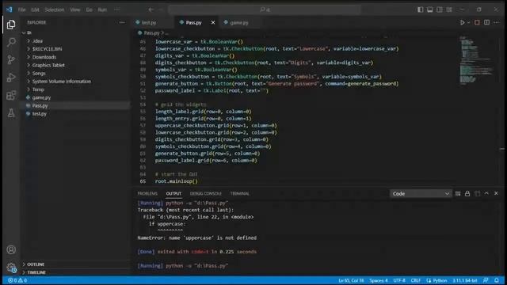Click the Run Python File play button
Image resolution: width=507 pixels, height=285 pixels.
pos(462,23)
